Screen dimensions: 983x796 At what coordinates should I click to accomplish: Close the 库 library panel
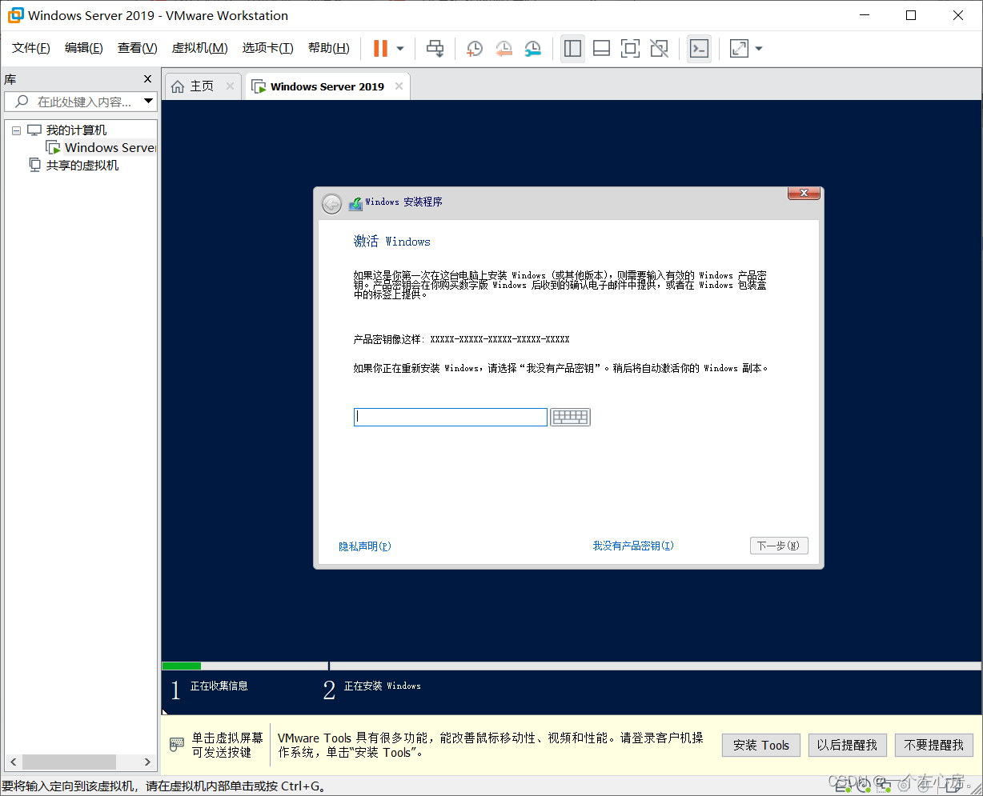(x=147, y=79)
